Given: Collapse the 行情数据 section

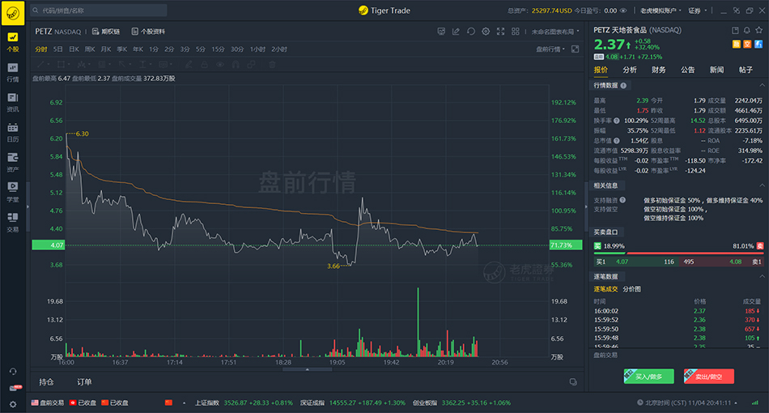Looking at the screenshot, I should tap(762, 85).
